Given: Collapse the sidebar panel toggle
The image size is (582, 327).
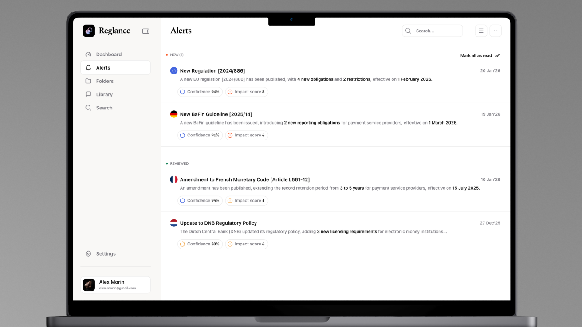Looking at the screenshot, I should (145, 31).
